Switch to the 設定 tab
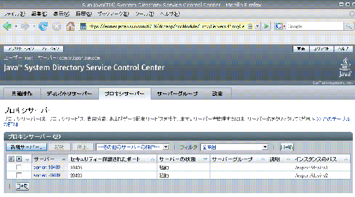Screen dimensions: 355x197 pyautogui.click(x=217, y=94)
